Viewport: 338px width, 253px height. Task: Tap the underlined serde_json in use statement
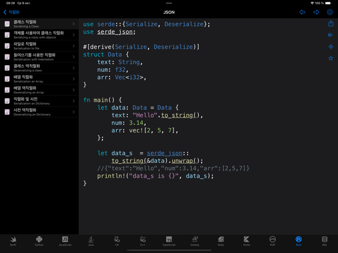click(x=115, y=32)
